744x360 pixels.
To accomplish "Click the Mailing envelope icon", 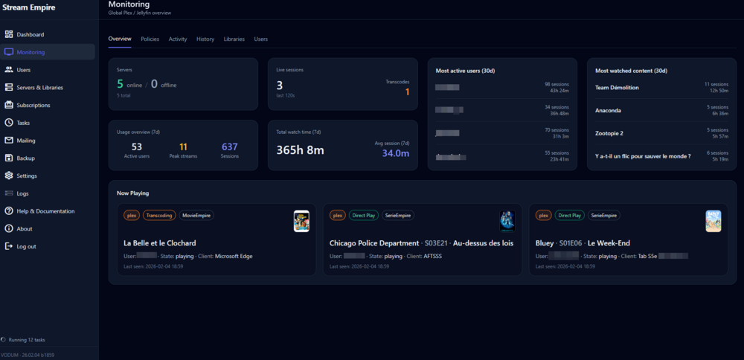I will (x=8, y=141).
